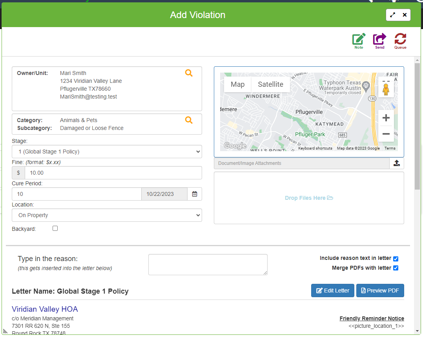Switch map to Map view
Screen dimensions: 423x338
[238, 84]
